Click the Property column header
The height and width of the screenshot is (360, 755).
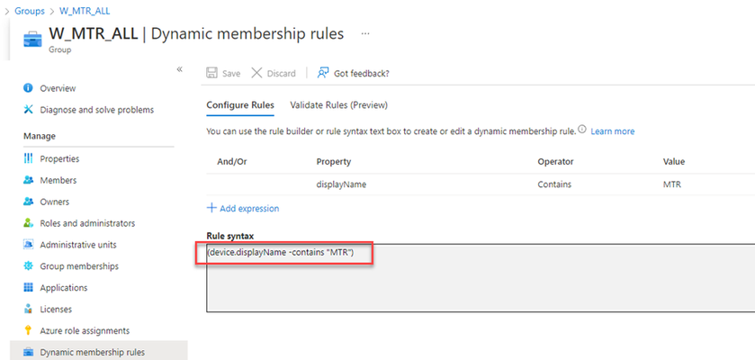[x=334, y=162]
